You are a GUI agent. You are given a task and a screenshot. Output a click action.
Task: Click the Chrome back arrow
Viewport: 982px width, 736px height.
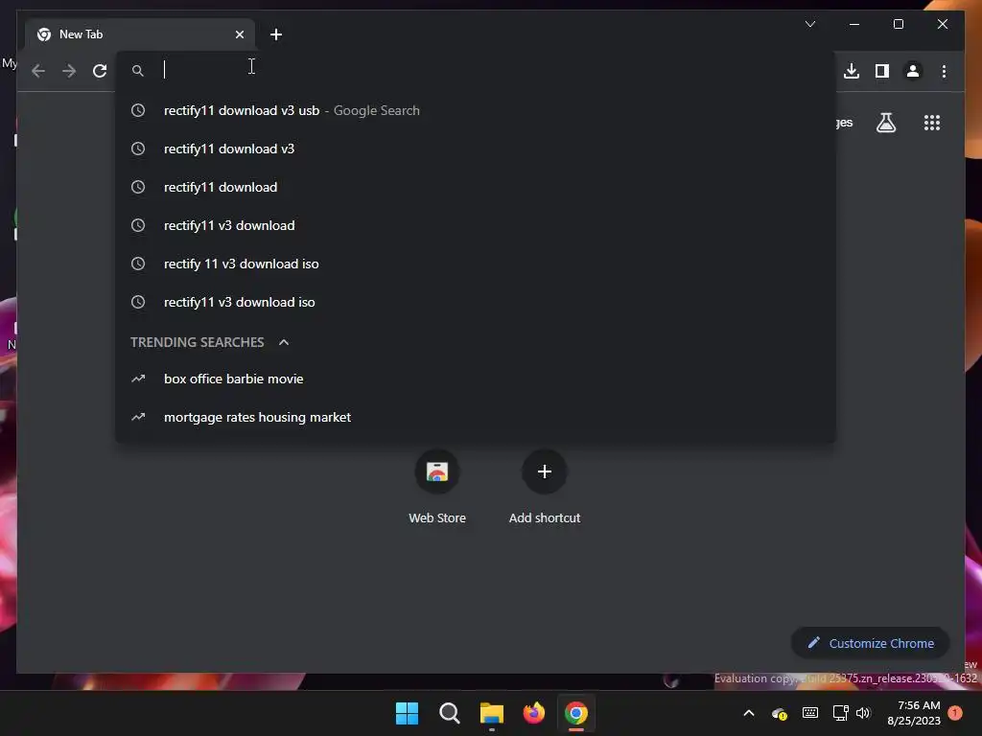coord(38,71)
